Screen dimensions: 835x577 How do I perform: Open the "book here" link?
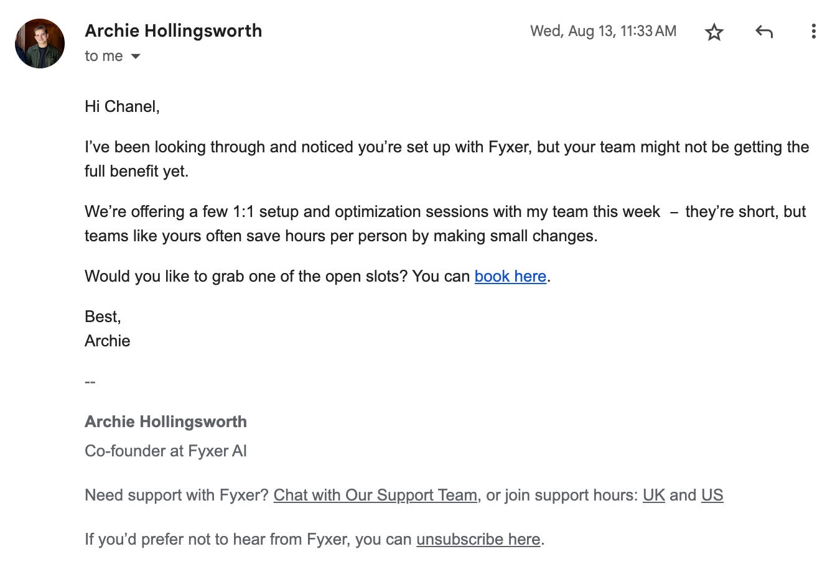(x=510, y=276)
